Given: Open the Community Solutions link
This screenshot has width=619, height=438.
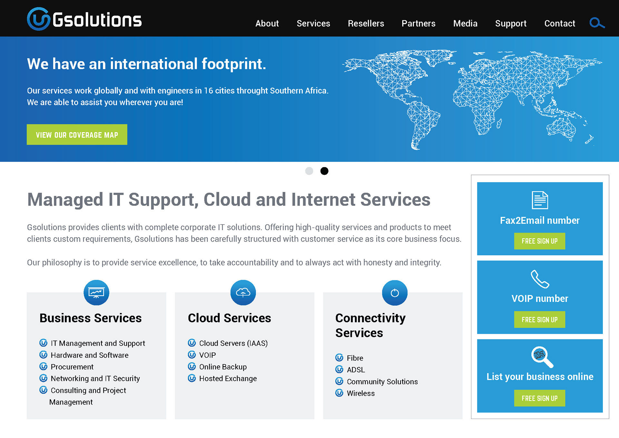Looking at the screenshot, I should (x=382, y=382).
